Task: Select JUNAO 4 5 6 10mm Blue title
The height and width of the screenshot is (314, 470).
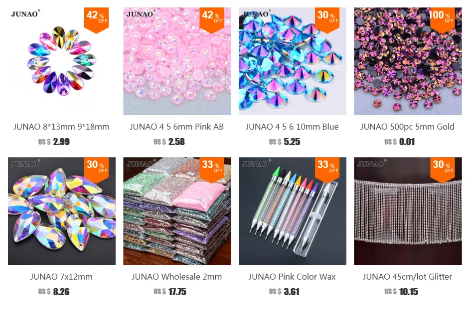Action: pos(292,127)
